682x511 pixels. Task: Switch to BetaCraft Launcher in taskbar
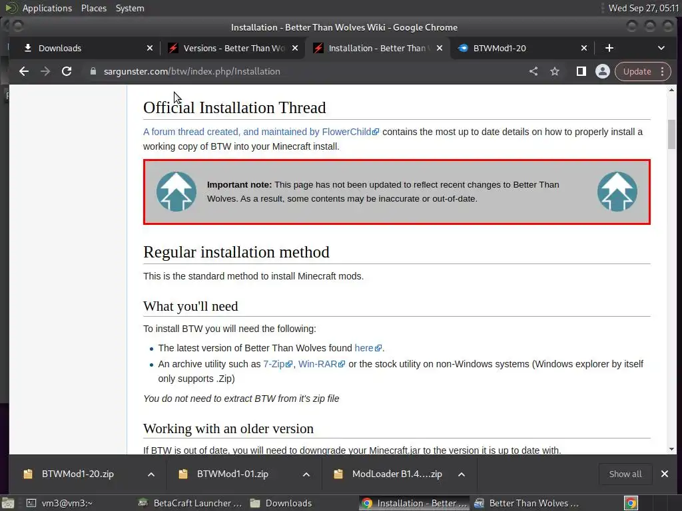tap(190, 503)
